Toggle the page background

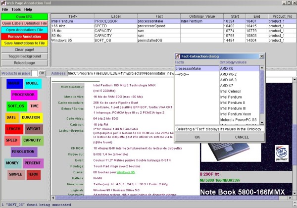pos(24,56)
